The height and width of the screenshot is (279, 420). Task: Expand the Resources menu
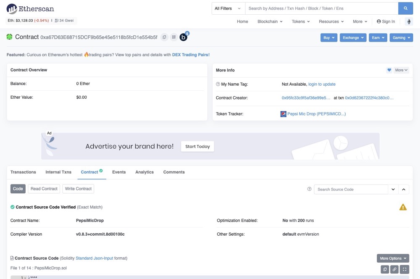coord(331,21)
